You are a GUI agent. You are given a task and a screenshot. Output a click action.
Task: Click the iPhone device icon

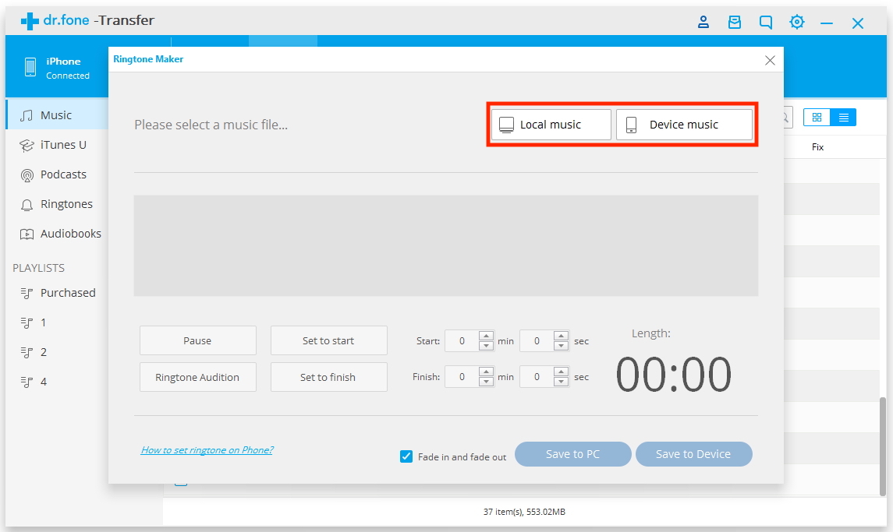point(30,67)
